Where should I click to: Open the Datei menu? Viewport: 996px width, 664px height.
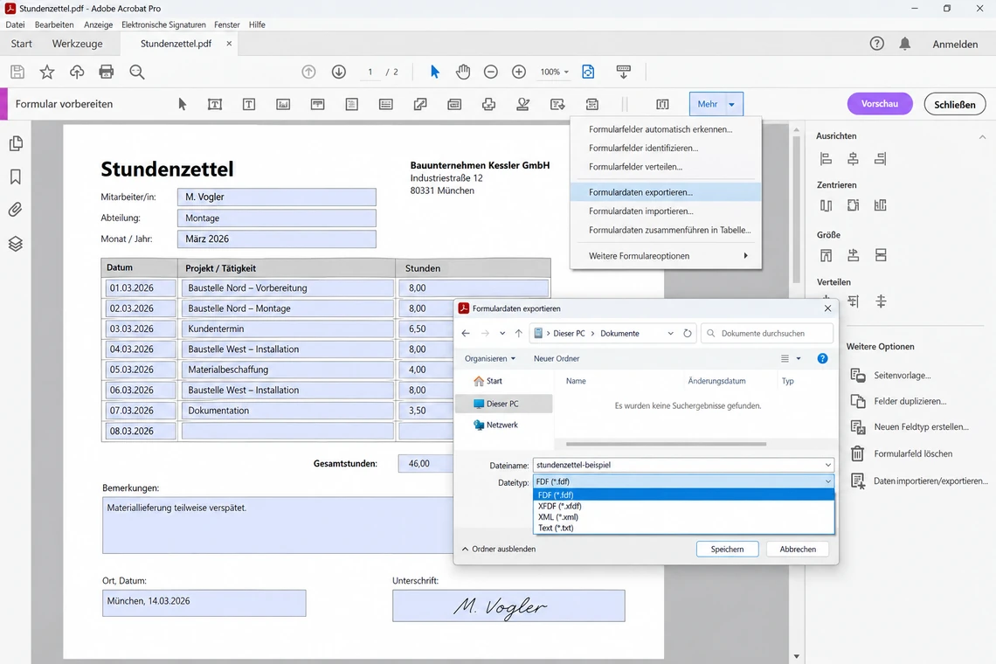tap(15, 24)
